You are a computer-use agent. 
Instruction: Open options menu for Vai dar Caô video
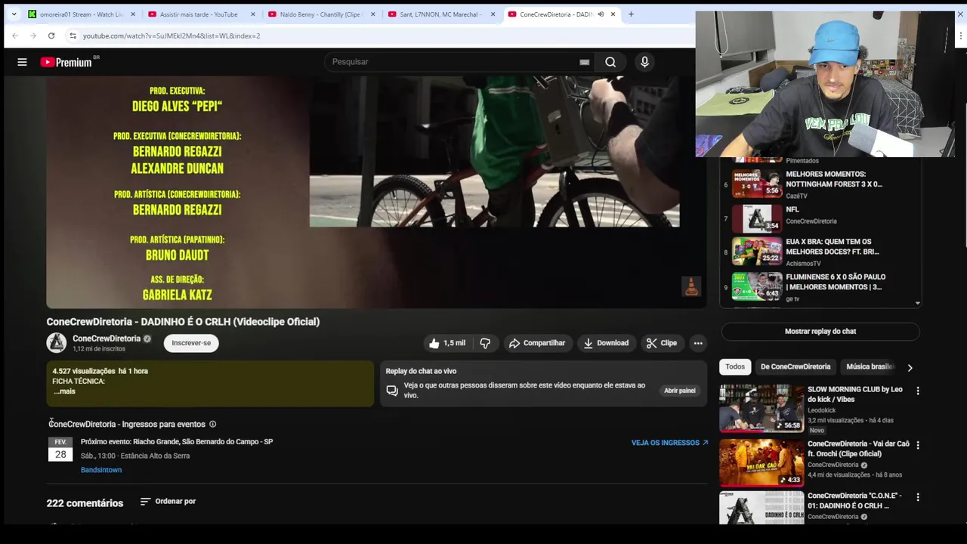pyautogui.click(x=918, y=446)
